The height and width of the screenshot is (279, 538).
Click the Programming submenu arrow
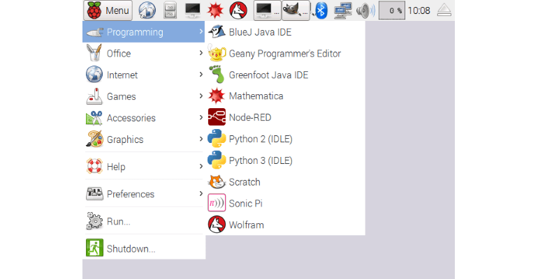(x=201, y=31)
